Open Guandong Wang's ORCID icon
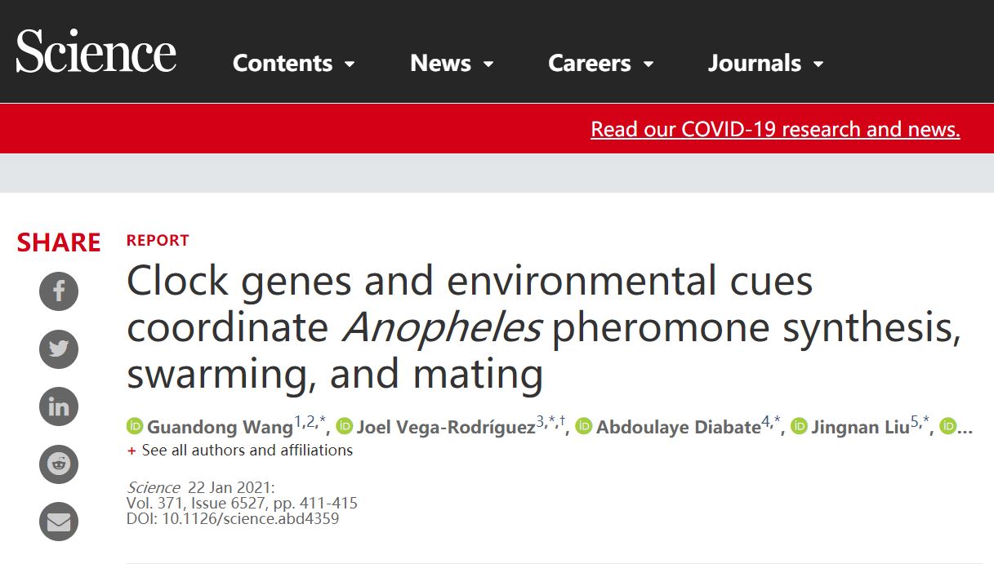Screen dimensions: 994x564 click(135, 426)
